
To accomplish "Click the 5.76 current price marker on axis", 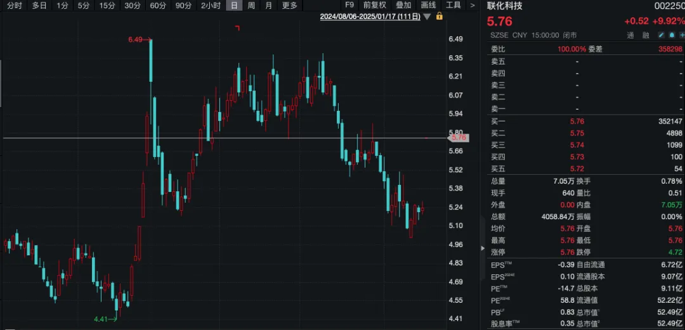I will pos(459,137).
